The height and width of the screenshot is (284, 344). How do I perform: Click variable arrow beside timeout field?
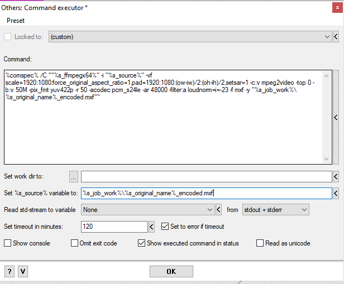pyautogui.click(x=151, y=227)
